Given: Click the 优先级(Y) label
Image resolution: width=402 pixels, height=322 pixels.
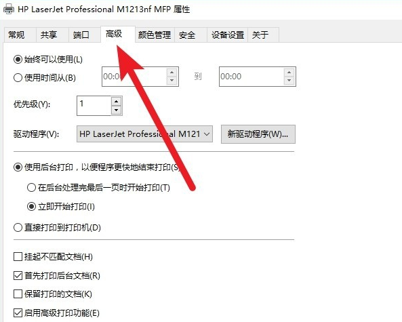Looking at the screenshot, I should pyautogui.click(x=32, y=104).
